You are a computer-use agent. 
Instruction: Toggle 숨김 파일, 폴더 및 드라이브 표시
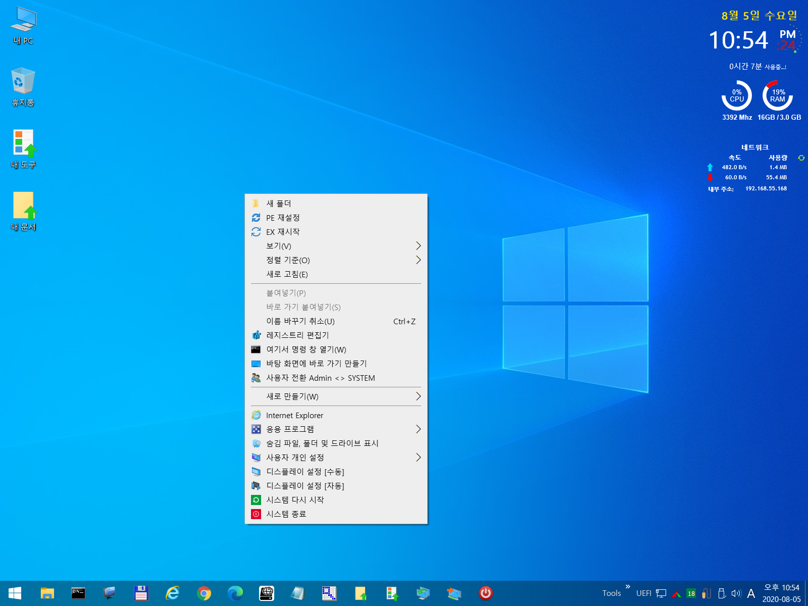[336, 443]
